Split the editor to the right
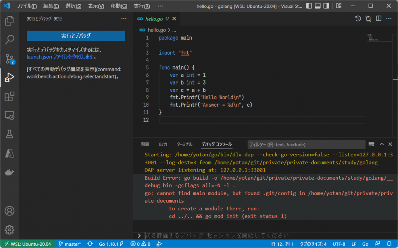 coord(379,19)
